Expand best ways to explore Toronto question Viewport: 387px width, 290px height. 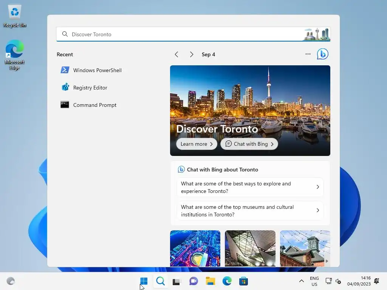tap(250, 187)
